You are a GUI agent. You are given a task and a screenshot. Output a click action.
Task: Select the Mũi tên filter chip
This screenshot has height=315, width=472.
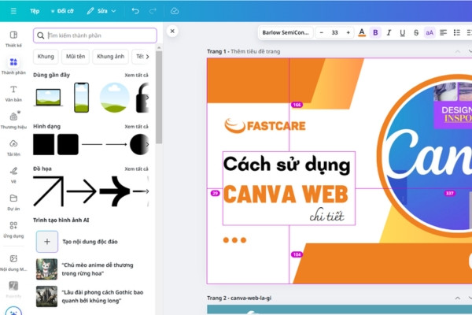point(76,57)
